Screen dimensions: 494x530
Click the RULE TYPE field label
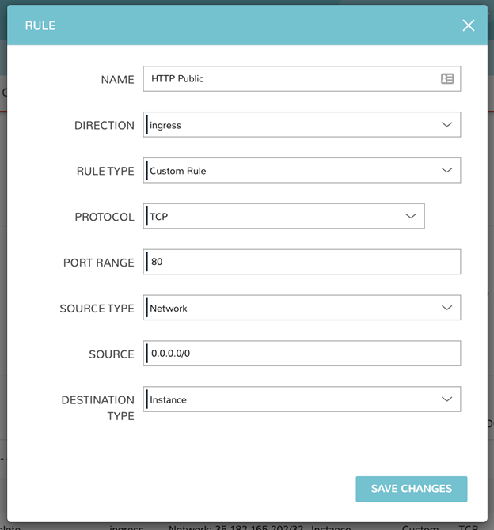(x=105, y=172)
